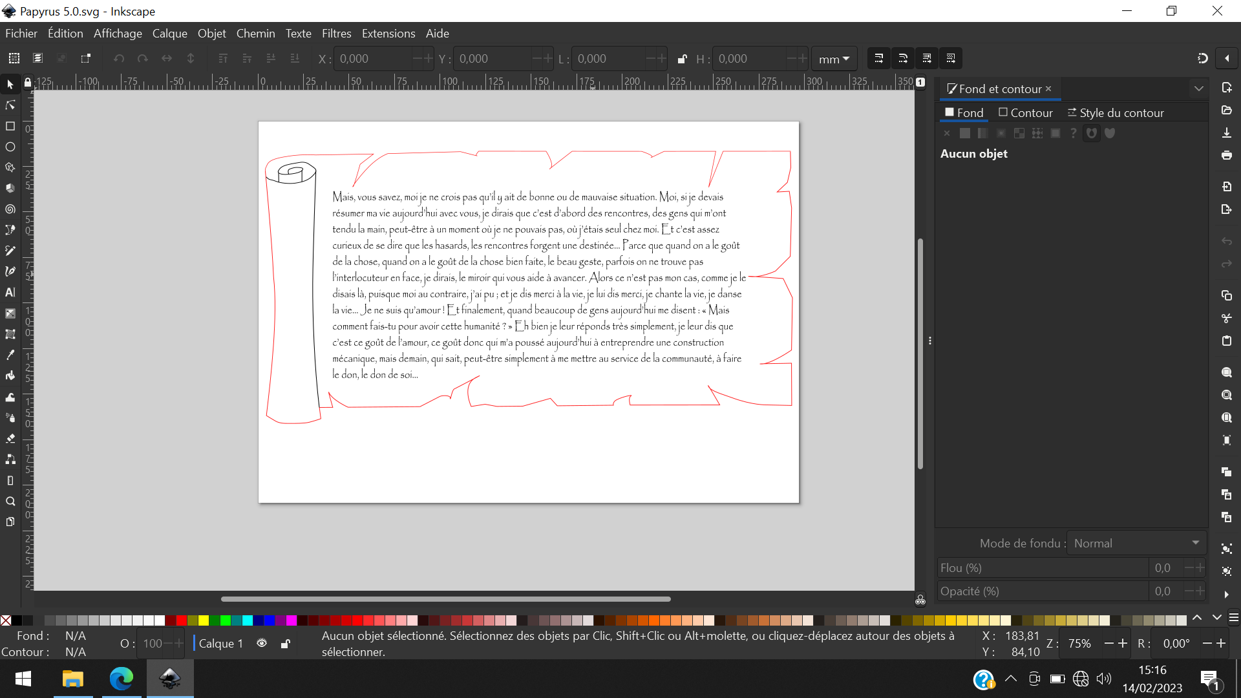
Task: Click the Cut scissors icon
Action: coord(1227,318)
